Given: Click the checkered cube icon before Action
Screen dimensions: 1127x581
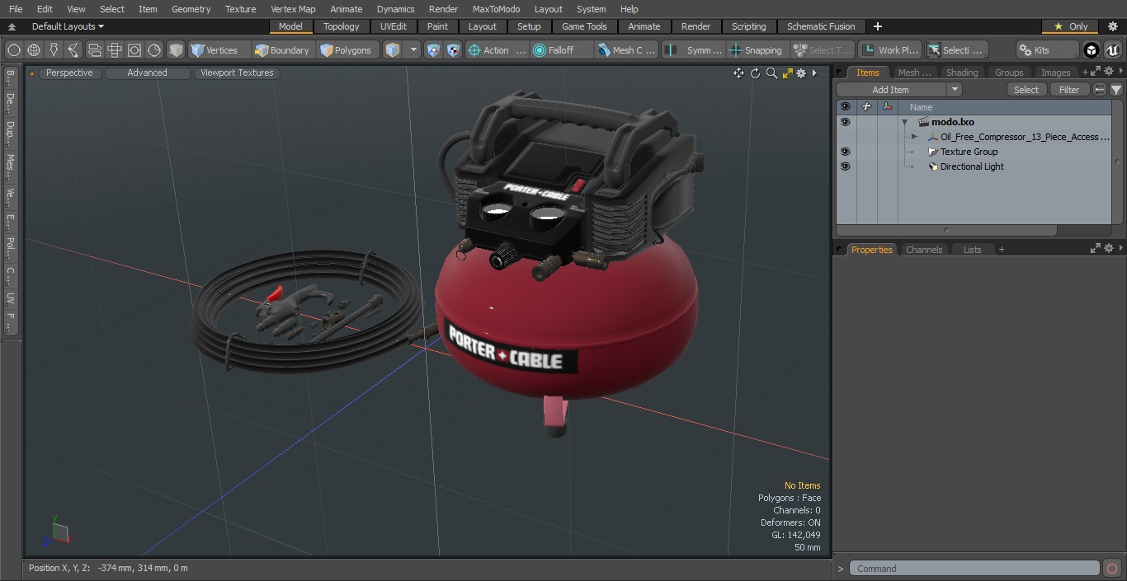Looking at the screenshot, I should pos(454,50).
